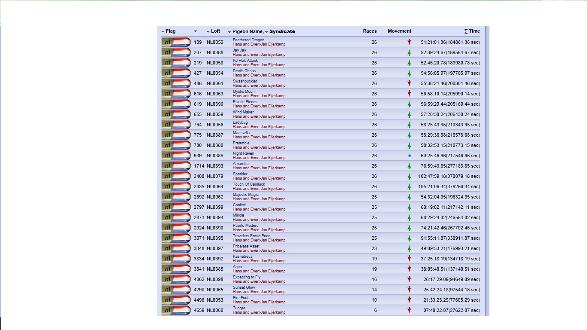Click the Dutch flag in Confetti row
The width and height of the screenshot is (587, 330).
point(176,207)
